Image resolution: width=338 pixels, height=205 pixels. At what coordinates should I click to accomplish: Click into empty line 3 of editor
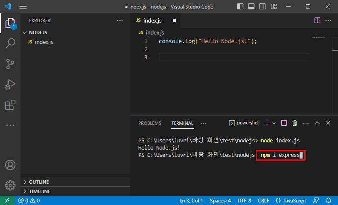tap(234, 58)
